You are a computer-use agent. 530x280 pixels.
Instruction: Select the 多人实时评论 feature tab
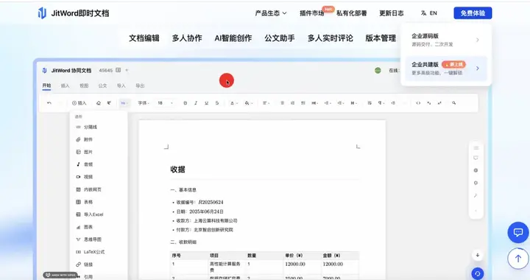(x=331, y=38)
